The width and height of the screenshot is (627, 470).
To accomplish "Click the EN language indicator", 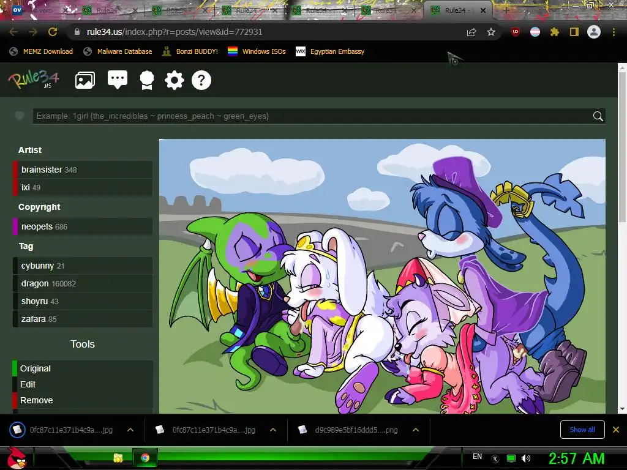I will point(477,457).
